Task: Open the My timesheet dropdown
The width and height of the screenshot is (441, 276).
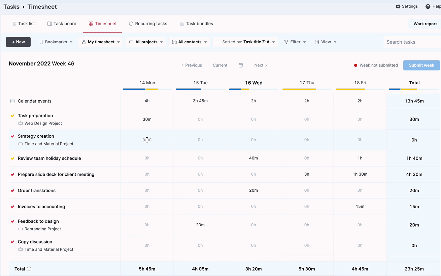Action: [101, 42]
